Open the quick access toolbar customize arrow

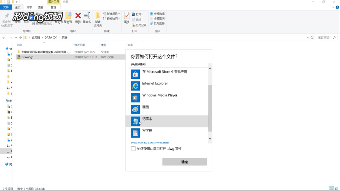[x=17, y=2]
